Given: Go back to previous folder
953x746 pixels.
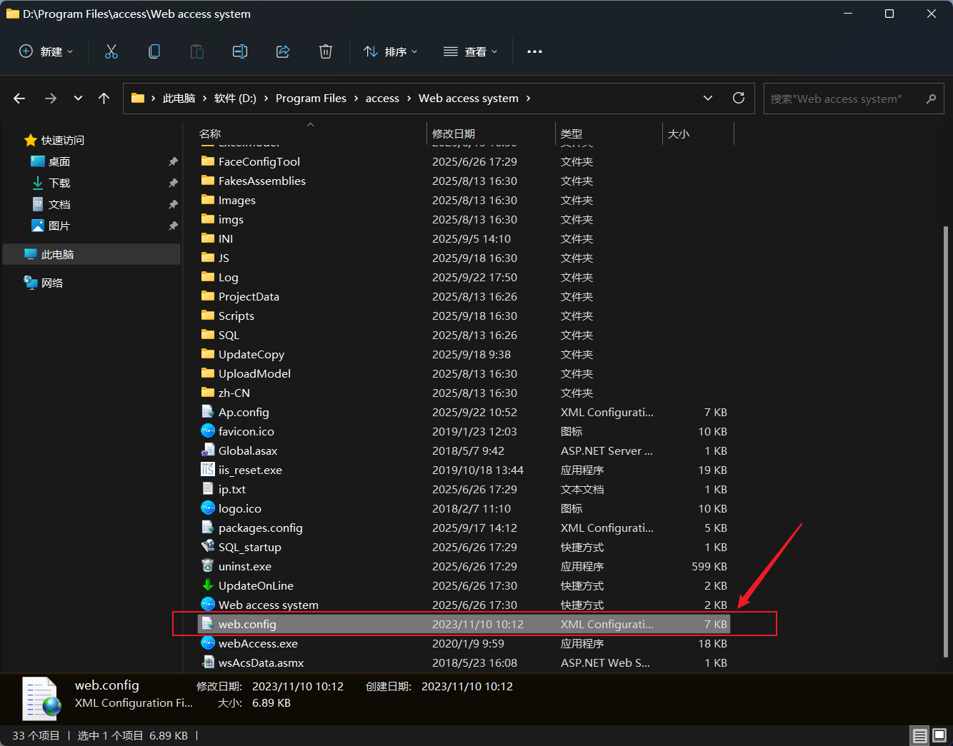Looking at the screenshot, I should pos(19,99).
